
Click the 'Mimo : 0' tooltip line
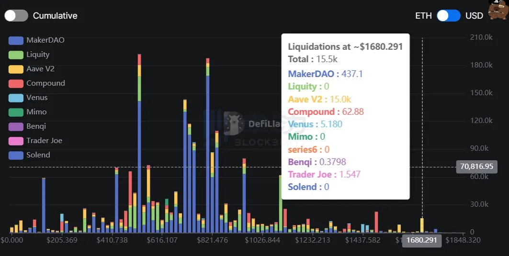pos(306,136)
